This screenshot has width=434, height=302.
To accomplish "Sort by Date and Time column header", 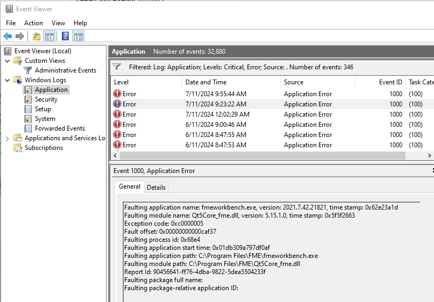I will pos(231,82).
